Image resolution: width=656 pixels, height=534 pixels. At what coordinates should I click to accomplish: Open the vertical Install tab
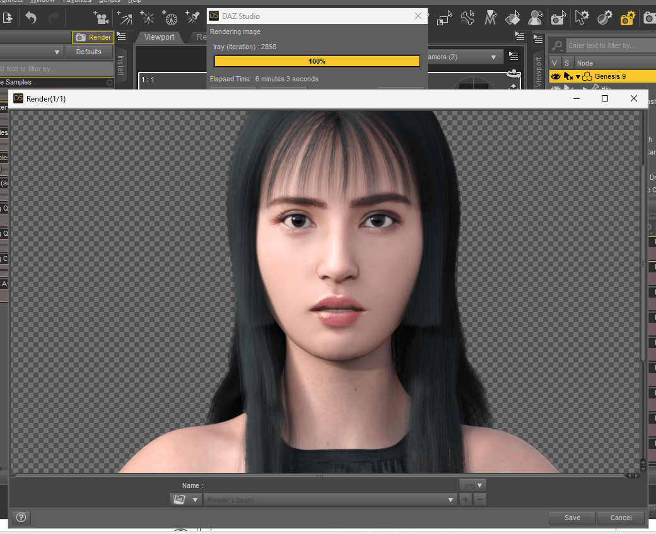coord(120,65)
